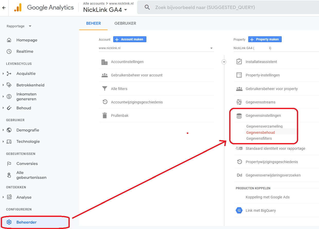Click the Google Analytics logo icon
Viewport: 319px width, 229px height.
[x=18, y=8]
